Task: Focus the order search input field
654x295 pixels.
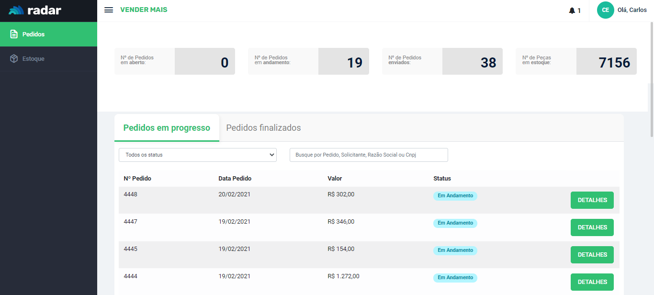Action: point(369,155)
